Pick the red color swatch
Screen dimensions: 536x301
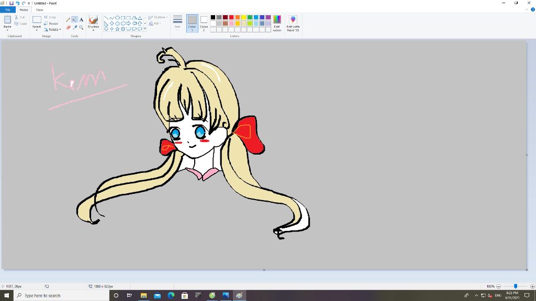[231, 17]
